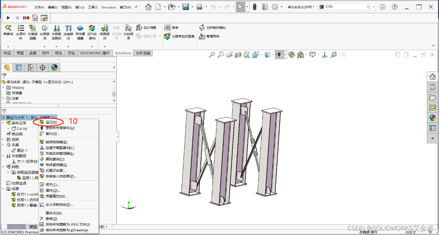This screenshot has width=439, height=235.
Task: Click the PropertyManager tab icon
Action: (19, 67)
